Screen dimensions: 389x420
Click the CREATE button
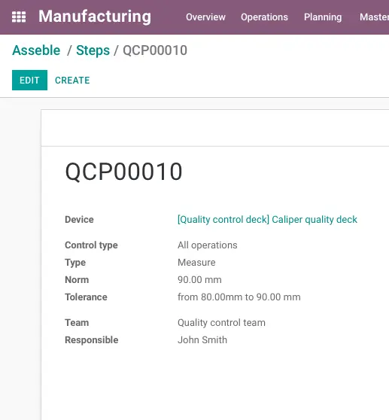coord(72,81)
